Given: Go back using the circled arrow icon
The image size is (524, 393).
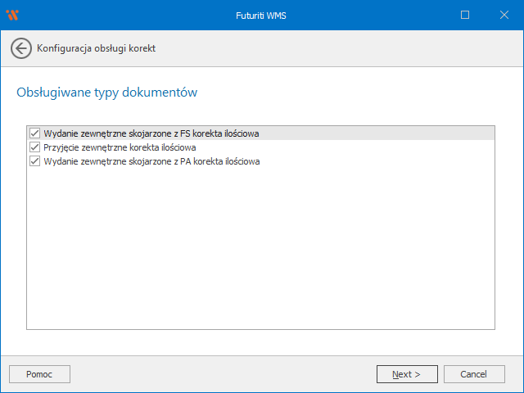Looking at the screenshot, I should click(x=21, y=48).
